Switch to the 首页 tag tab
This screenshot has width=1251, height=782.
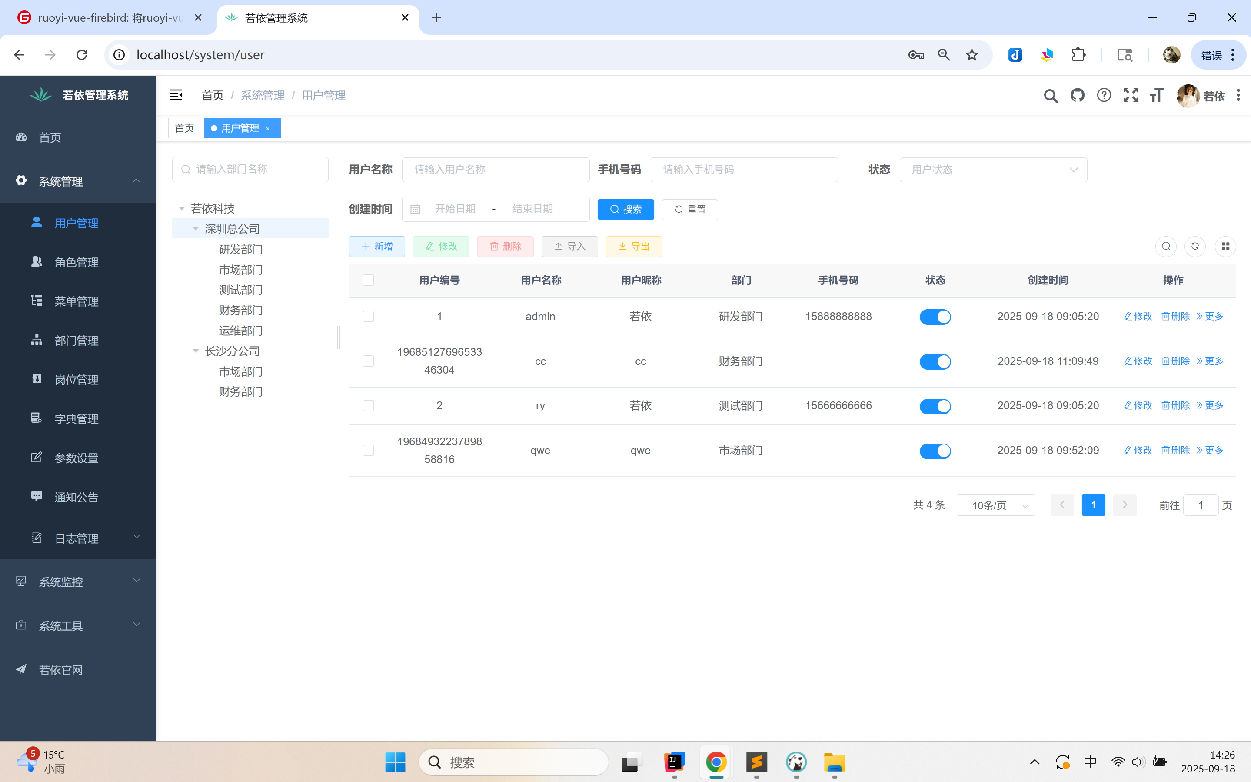[184, 128]
